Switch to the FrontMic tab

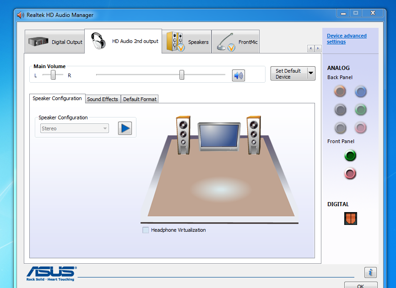coord(236,42)
